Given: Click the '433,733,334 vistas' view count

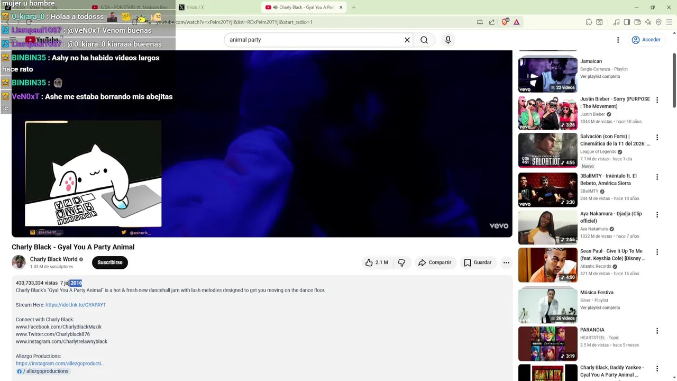Looking at the screenshot, I should click(x=36, y=283).
